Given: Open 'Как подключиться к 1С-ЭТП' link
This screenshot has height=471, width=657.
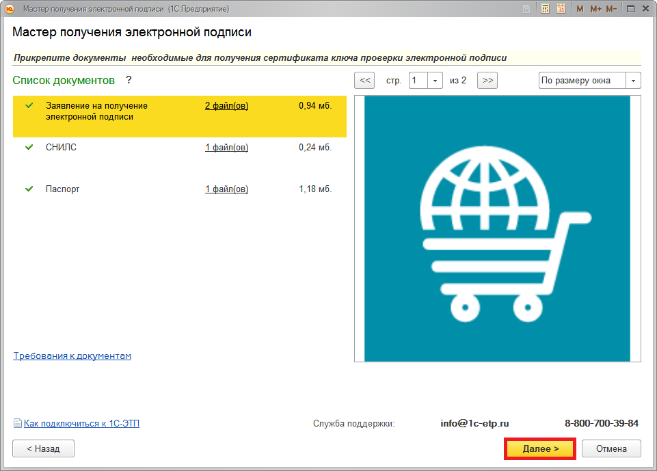Looking at the screenshot, I should [x=81, y=424].
